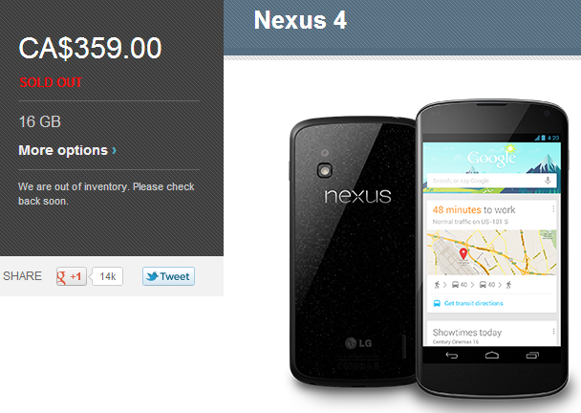Screen dimensions: 581x413
Task: Click the recent apps icon on phone
Action: 532,356
